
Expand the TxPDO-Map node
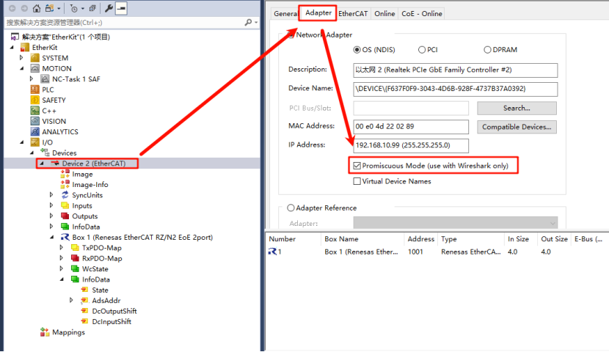[62, 248]
